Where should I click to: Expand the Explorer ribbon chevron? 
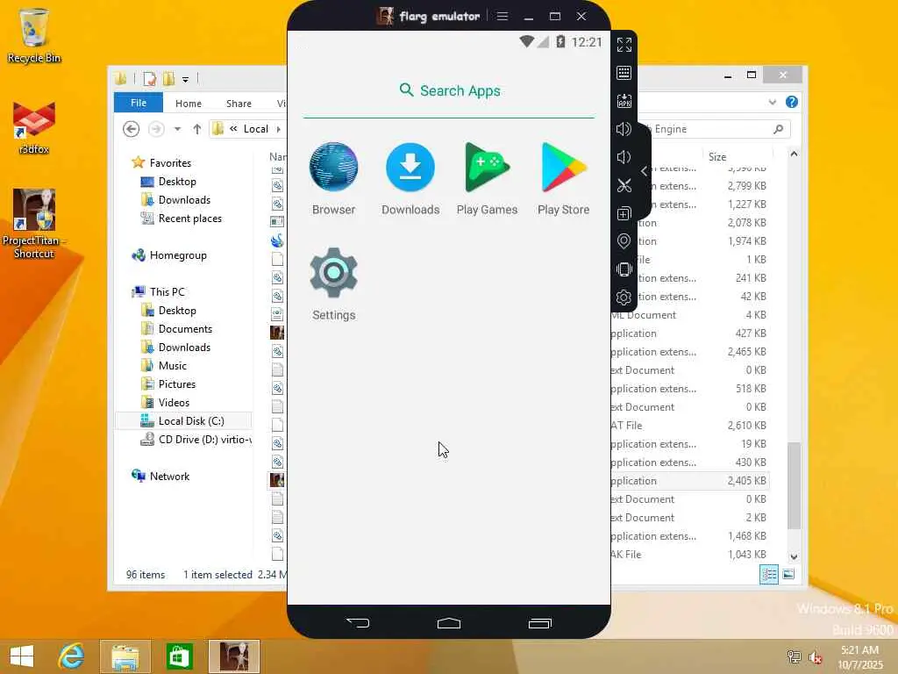click(x=773, y=102)
